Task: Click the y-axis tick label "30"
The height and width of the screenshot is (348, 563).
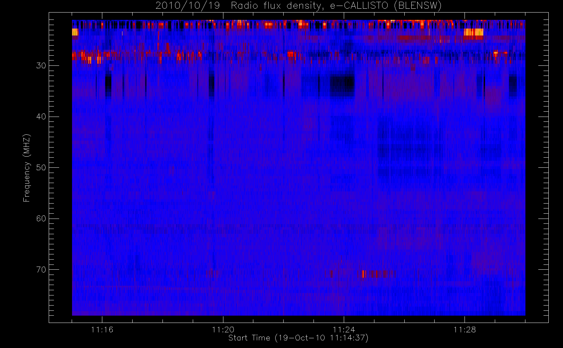Action: pyautogui.click(x=41, y=66)
